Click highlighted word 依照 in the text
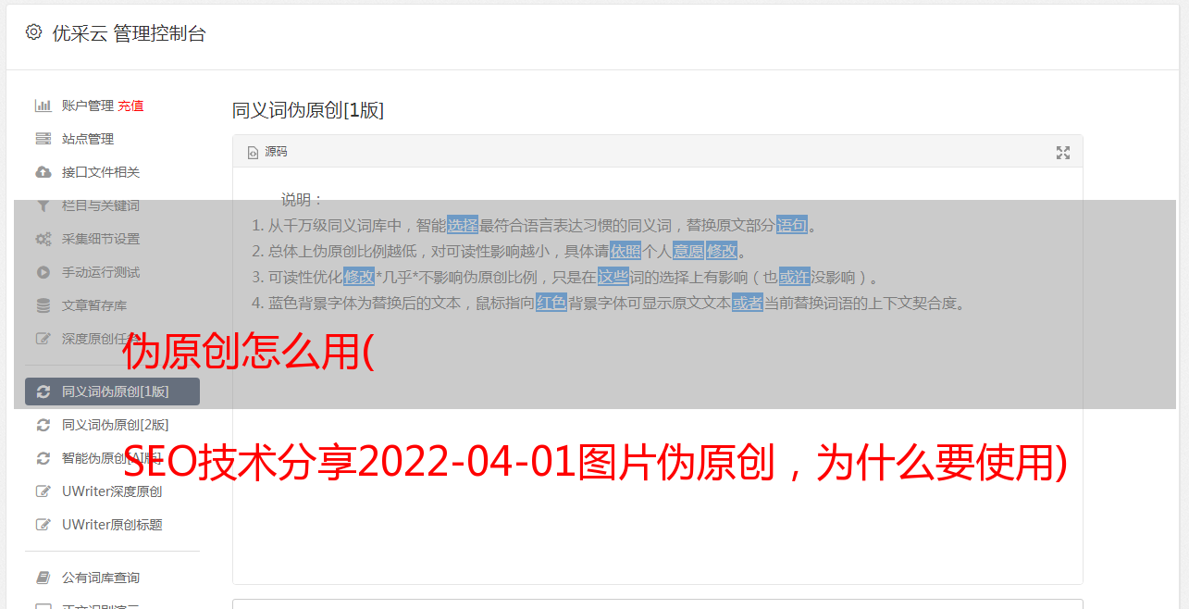Image resolution: width=1189 pixels, height=609 pixels. [x=625, y=251]
